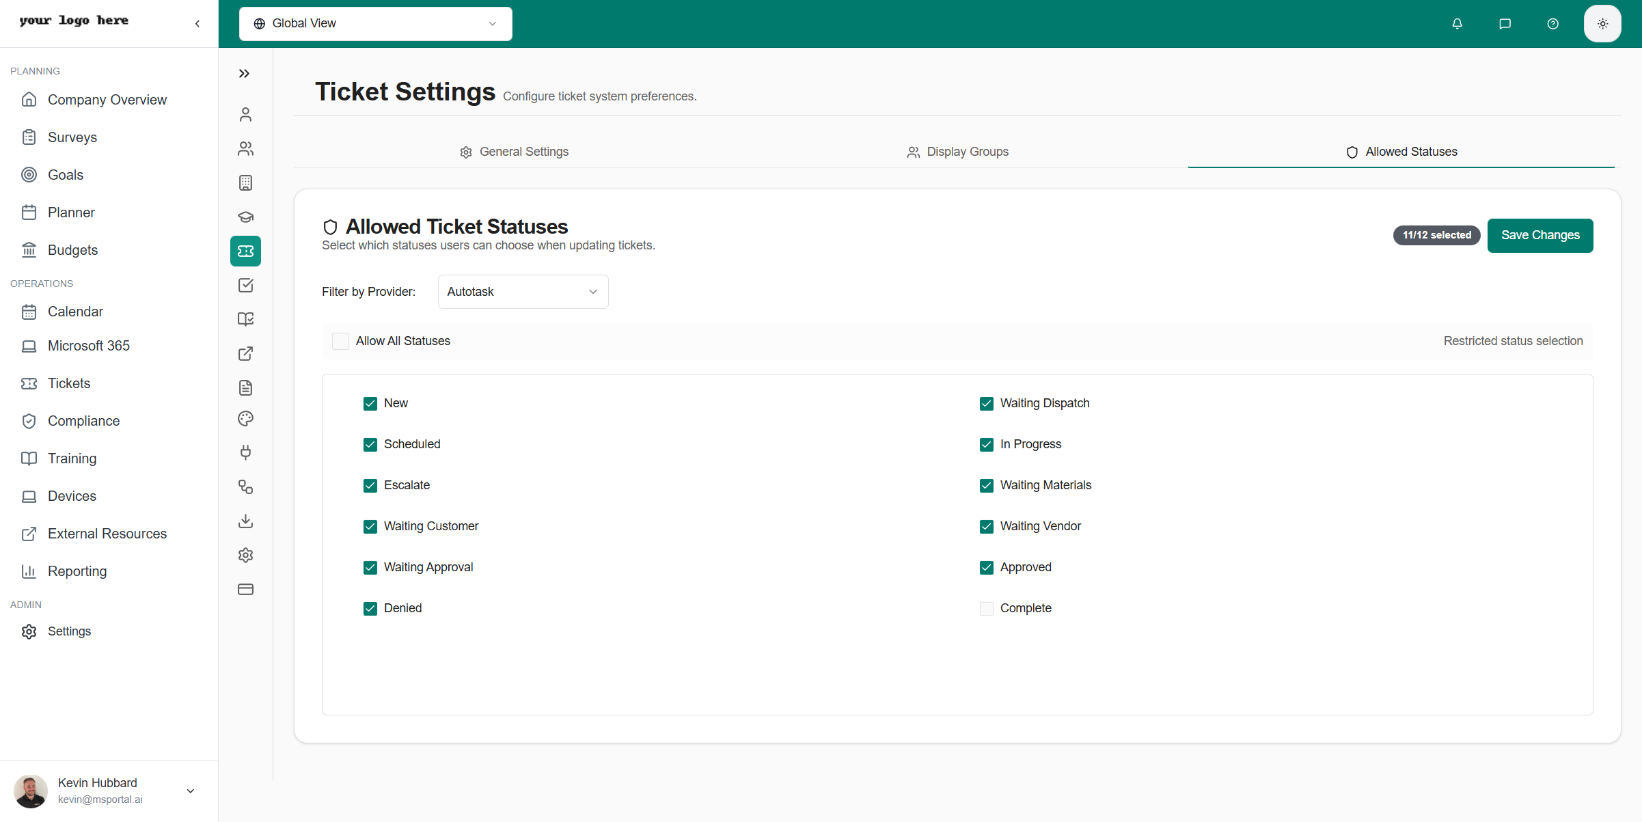Click the Save Changes button
The image size is (1642, 822).
1540,235
